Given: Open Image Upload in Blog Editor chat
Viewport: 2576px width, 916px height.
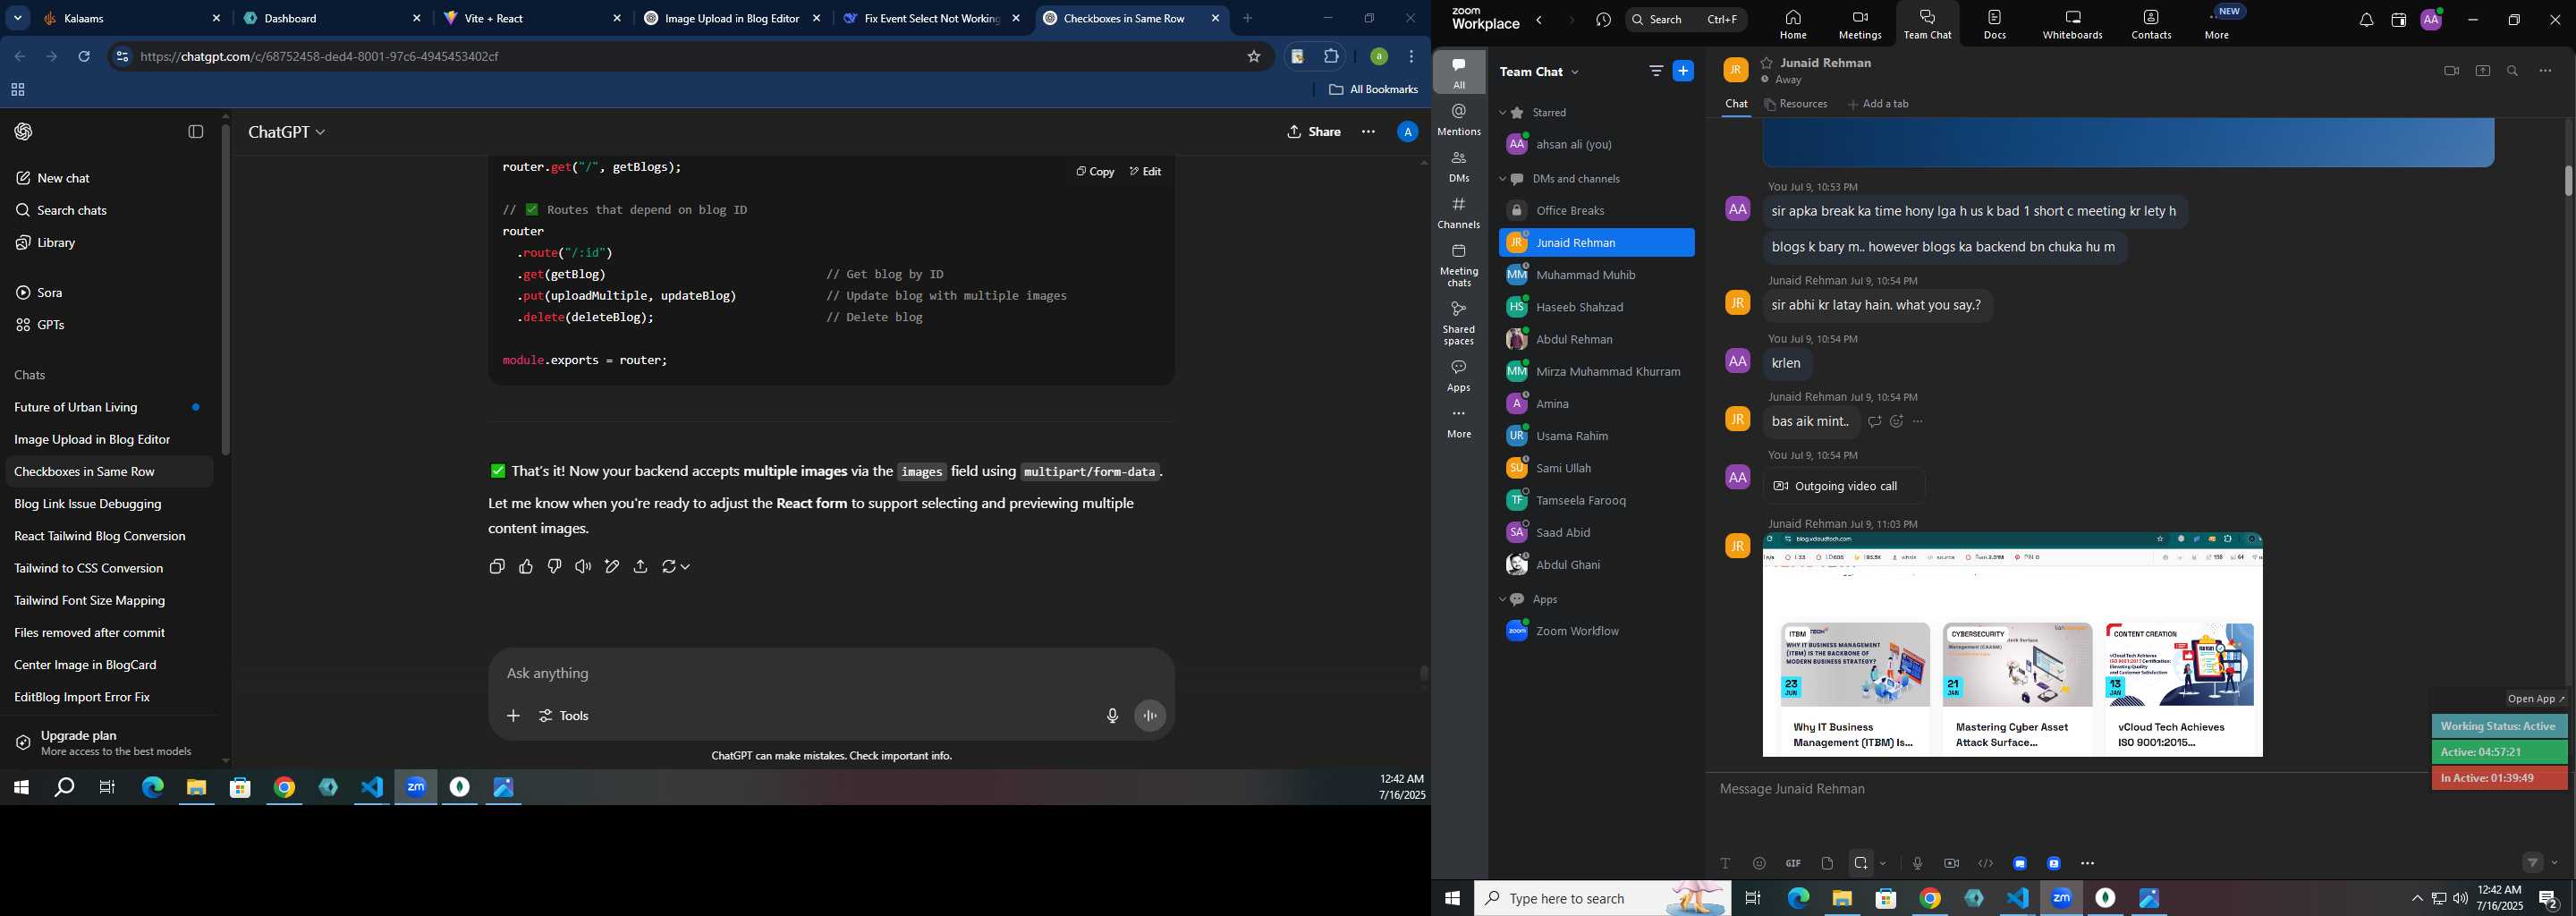Looking at the screenshot, I should pos(92,440).
